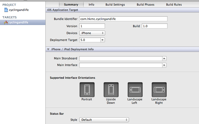The image size is (199, 124).
Task: Click the Bundle Identifier text field
Action: (123, 19)
